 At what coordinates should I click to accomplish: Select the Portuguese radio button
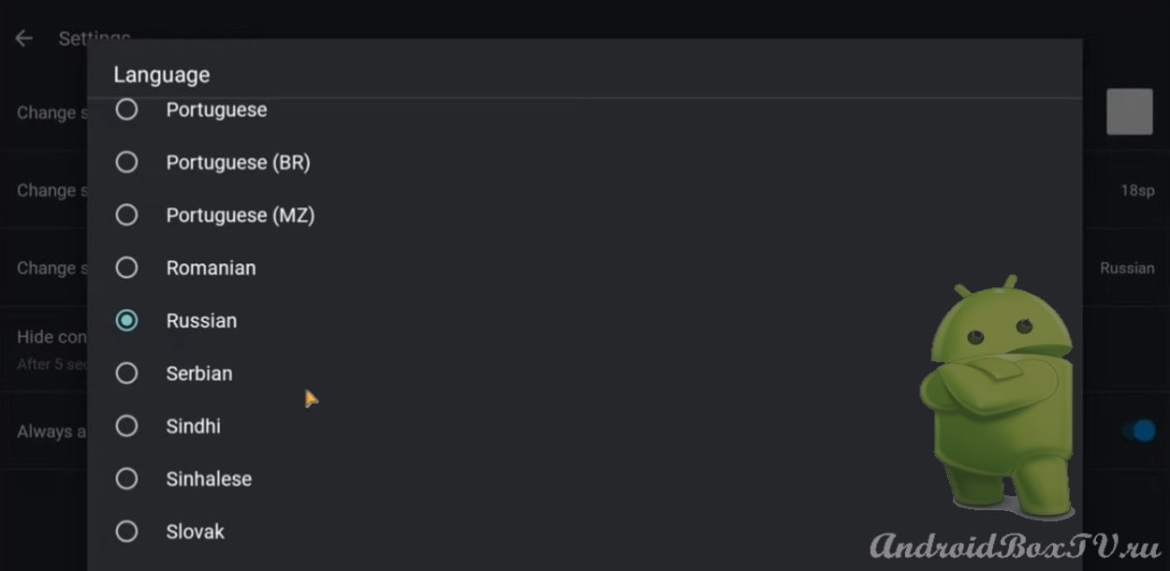(x=126, y=110)
